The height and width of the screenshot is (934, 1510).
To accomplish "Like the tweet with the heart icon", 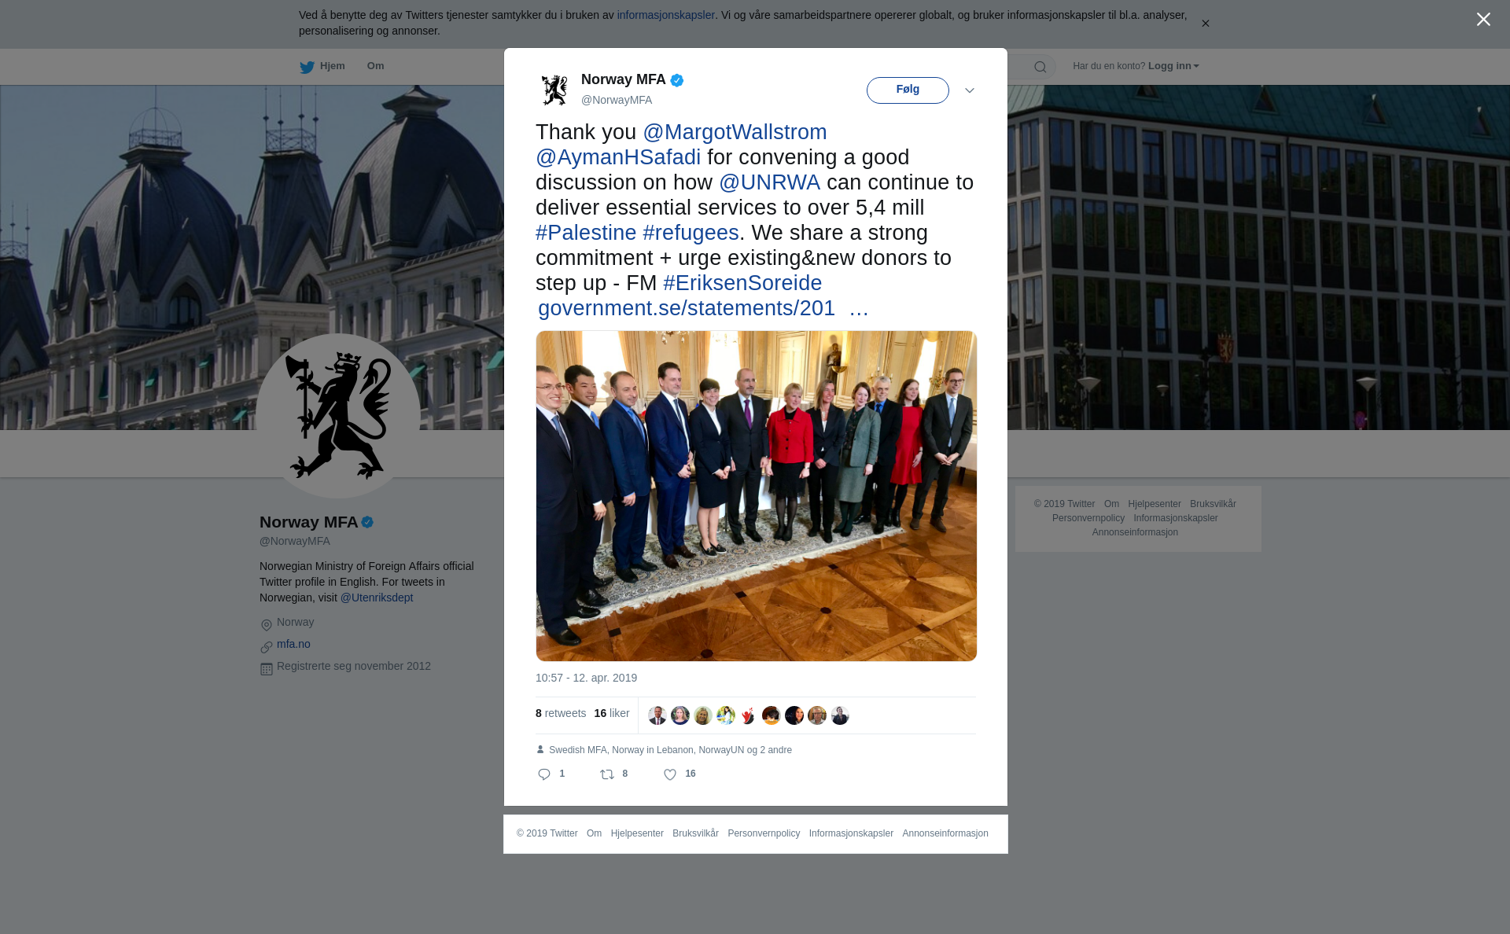I will point(670,774).
